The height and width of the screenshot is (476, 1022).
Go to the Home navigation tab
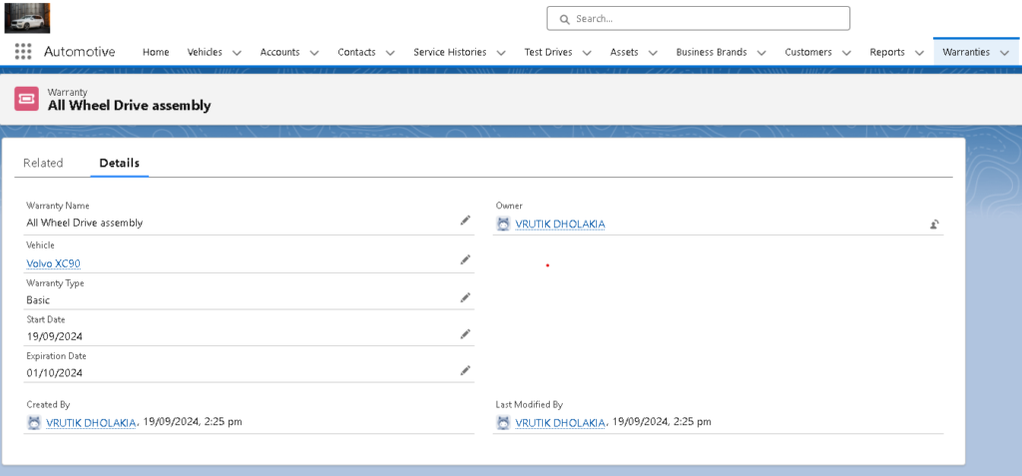click(156, 52)
